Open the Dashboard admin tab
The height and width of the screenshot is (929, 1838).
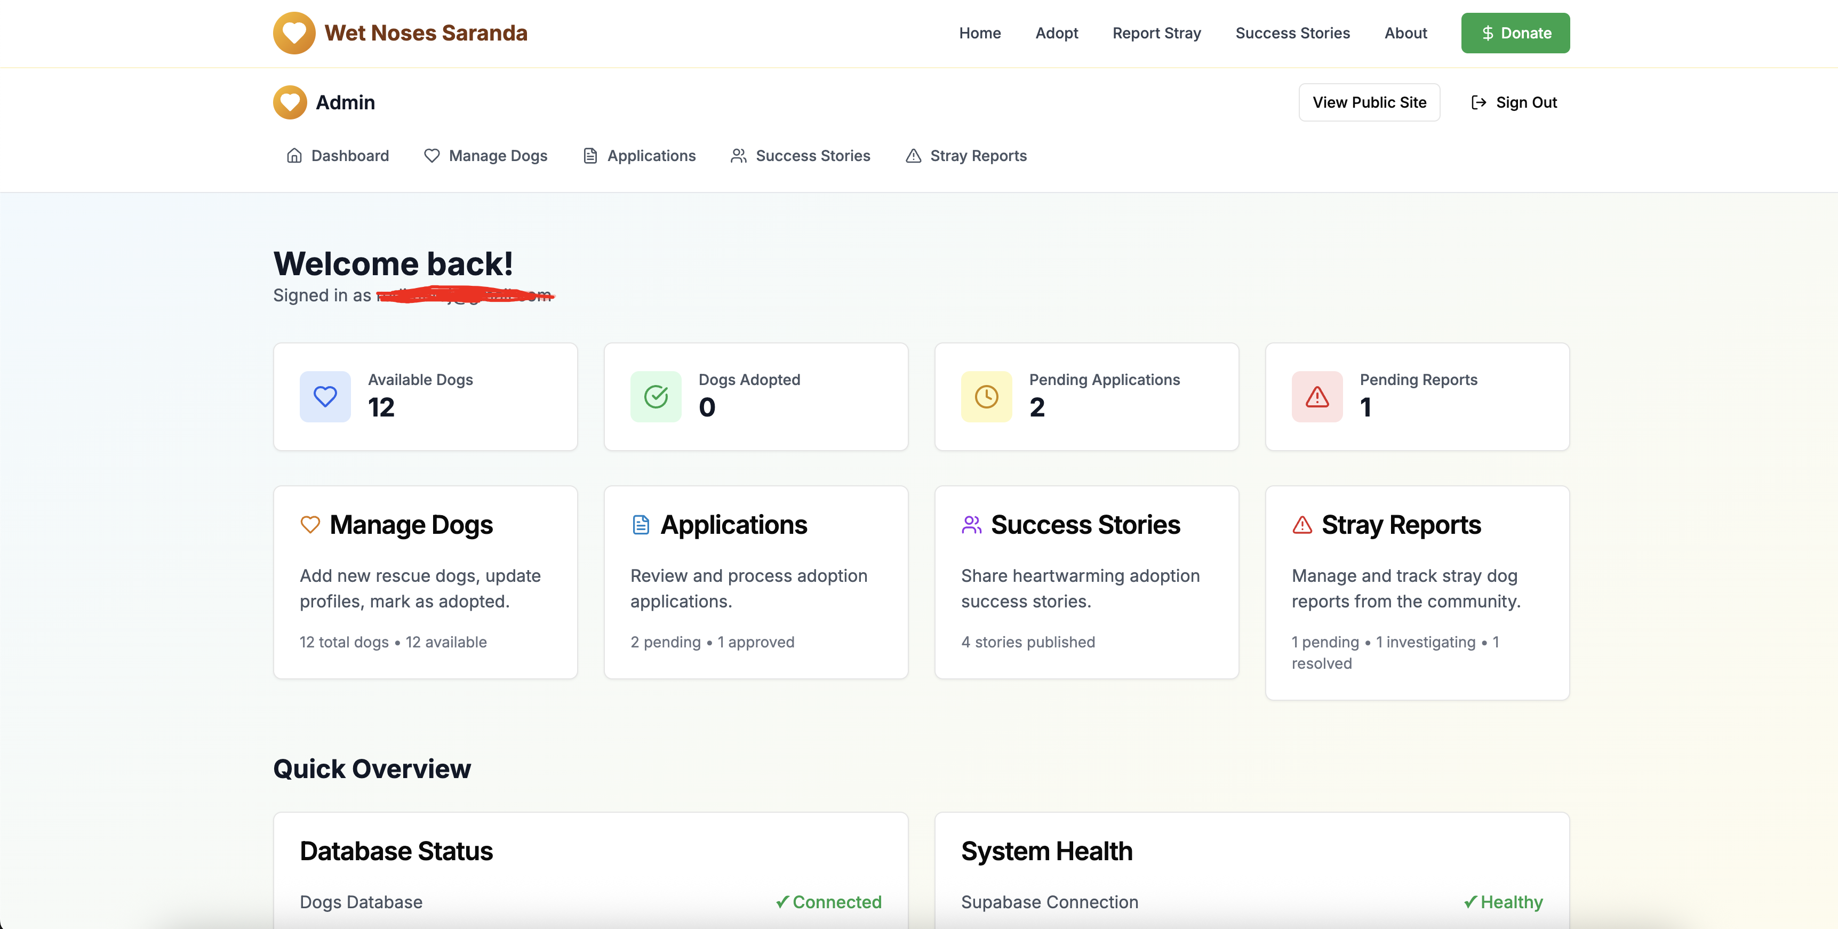tap(338, 156)
